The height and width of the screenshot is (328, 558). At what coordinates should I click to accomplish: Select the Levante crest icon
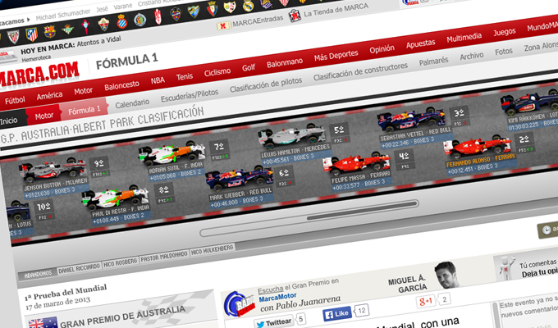coord(176,14)
